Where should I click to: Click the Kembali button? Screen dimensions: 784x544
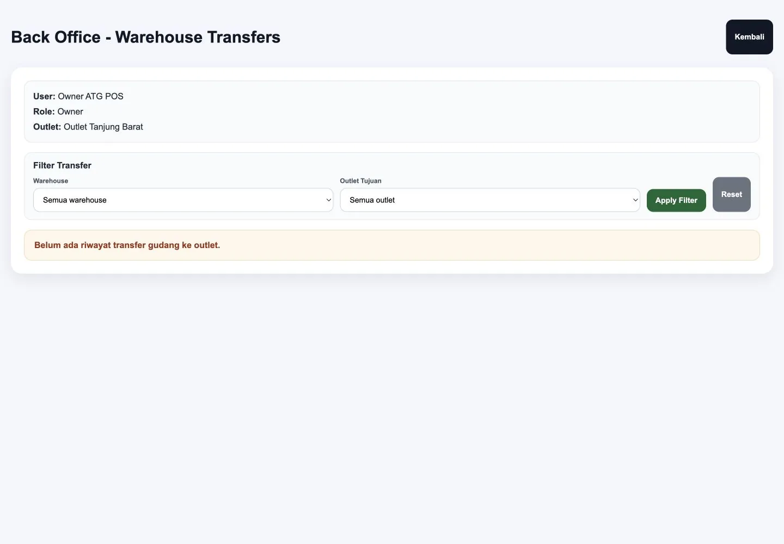[x=749, y=37]
